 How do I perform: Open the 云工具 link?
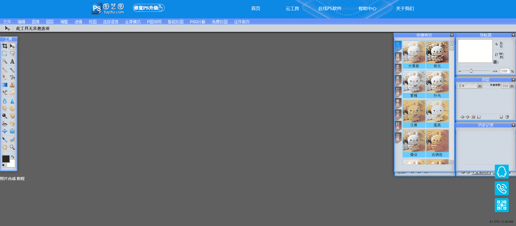tap(292, 8)
